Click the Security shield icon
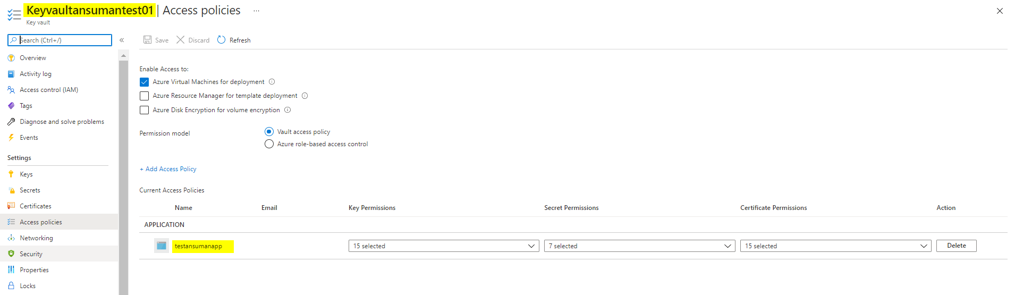The height and width of the screenshot is (295, 1015). [x=11, y=254]
